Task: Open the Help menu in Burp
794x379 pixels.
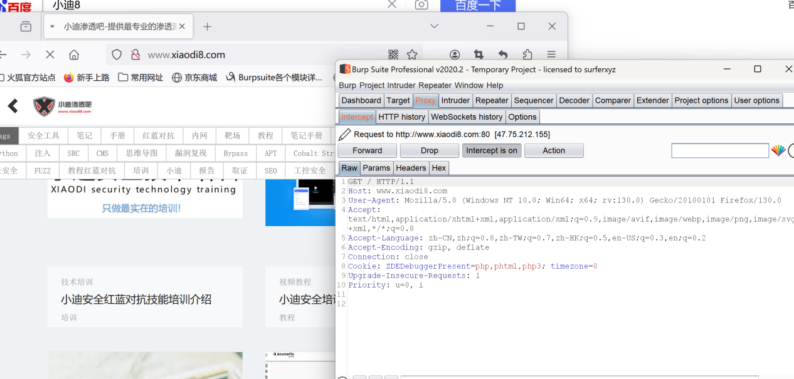Action: [494, 85]
